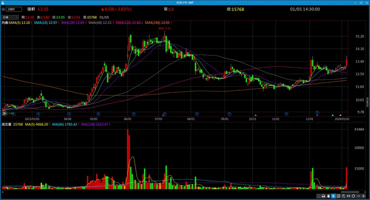Zoom out with the minus icon
370x200 pixels.
[358, 196]
